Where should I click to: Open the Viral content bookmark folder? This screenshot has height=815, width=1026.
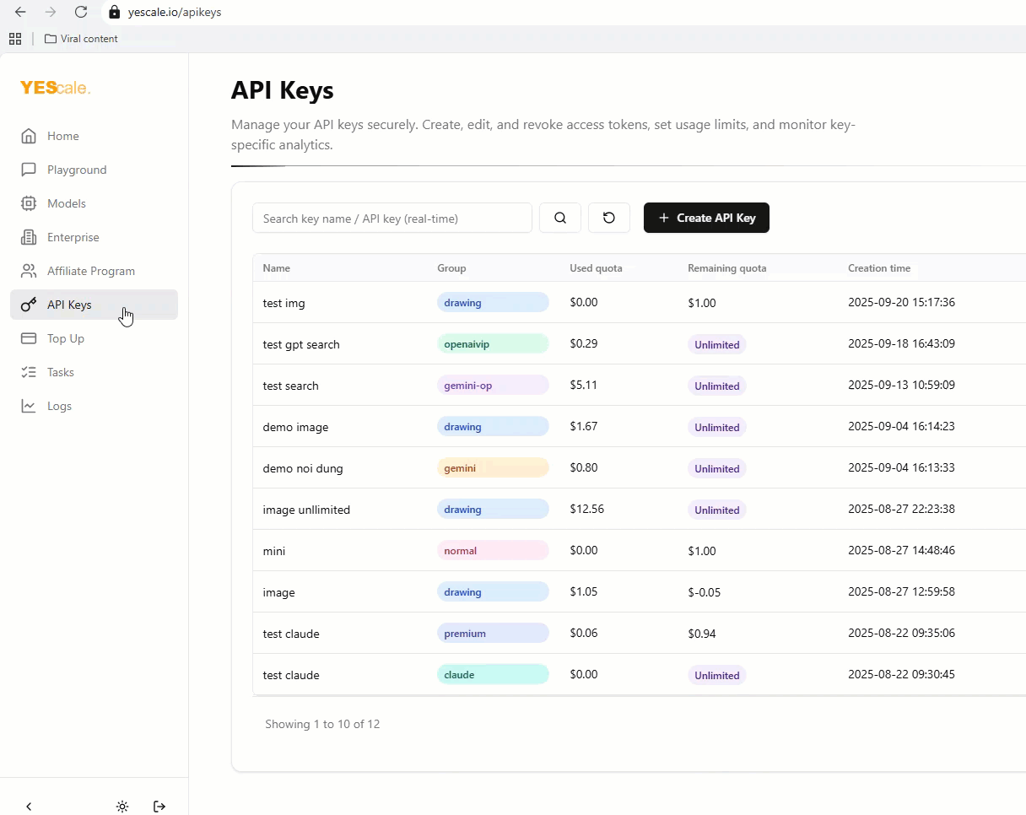click(81, 39)
